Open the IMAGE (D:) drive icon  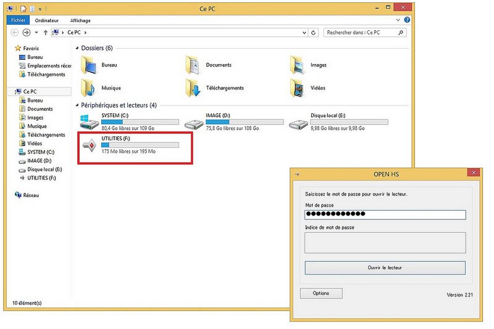(x=196, y=122)
